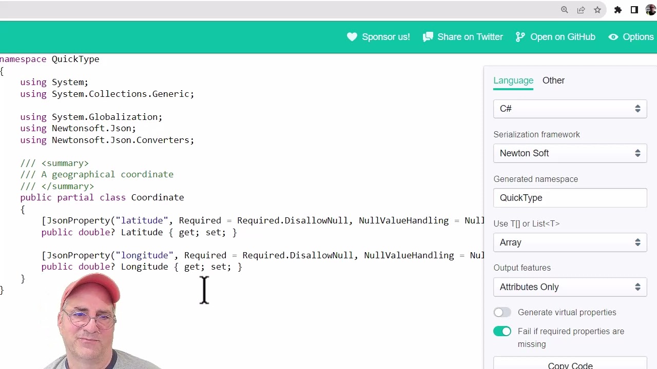Screen dimensions: 657x369
Task: Click the share page icon in address bar
Action: 581,10
